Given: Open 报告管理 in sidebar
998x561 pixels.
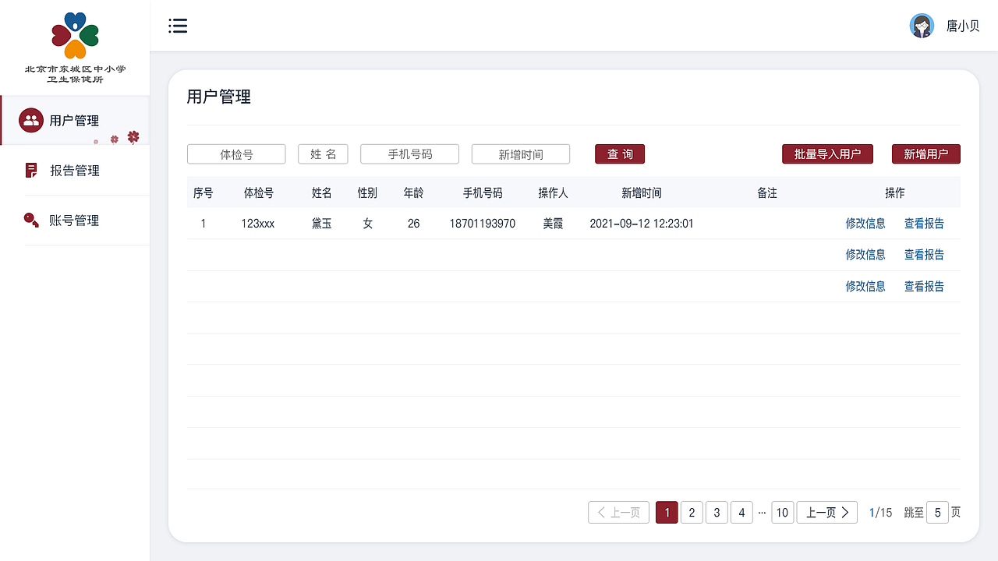Looking at the screenshot, I should coord(75,170).
